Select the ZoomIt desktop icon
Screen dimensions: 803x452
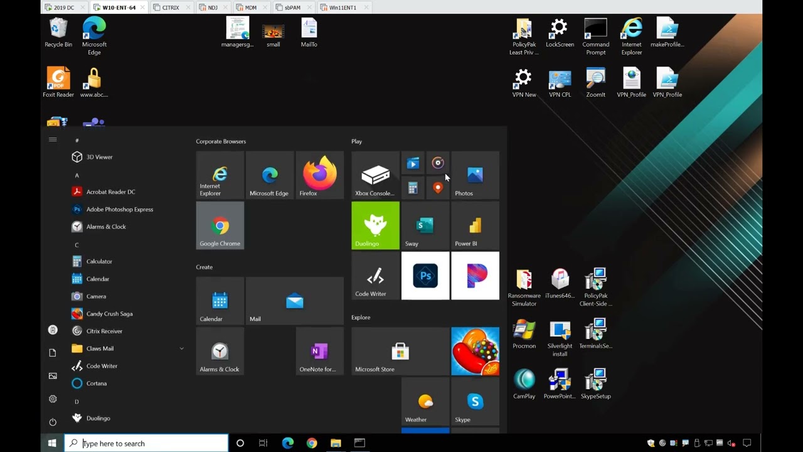click(x=595, y=83)
